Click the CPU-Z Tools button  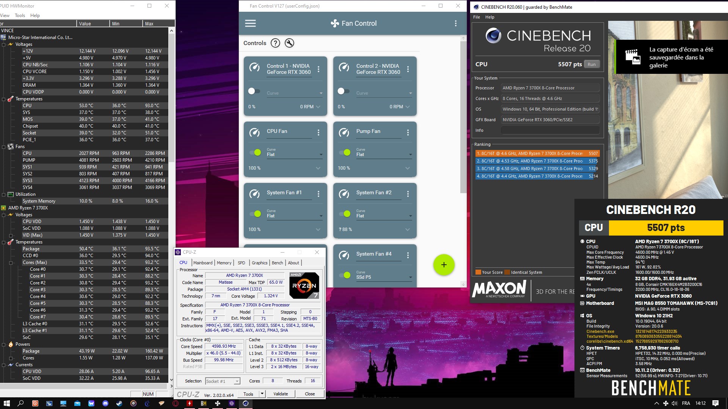[x=248, y=394]
